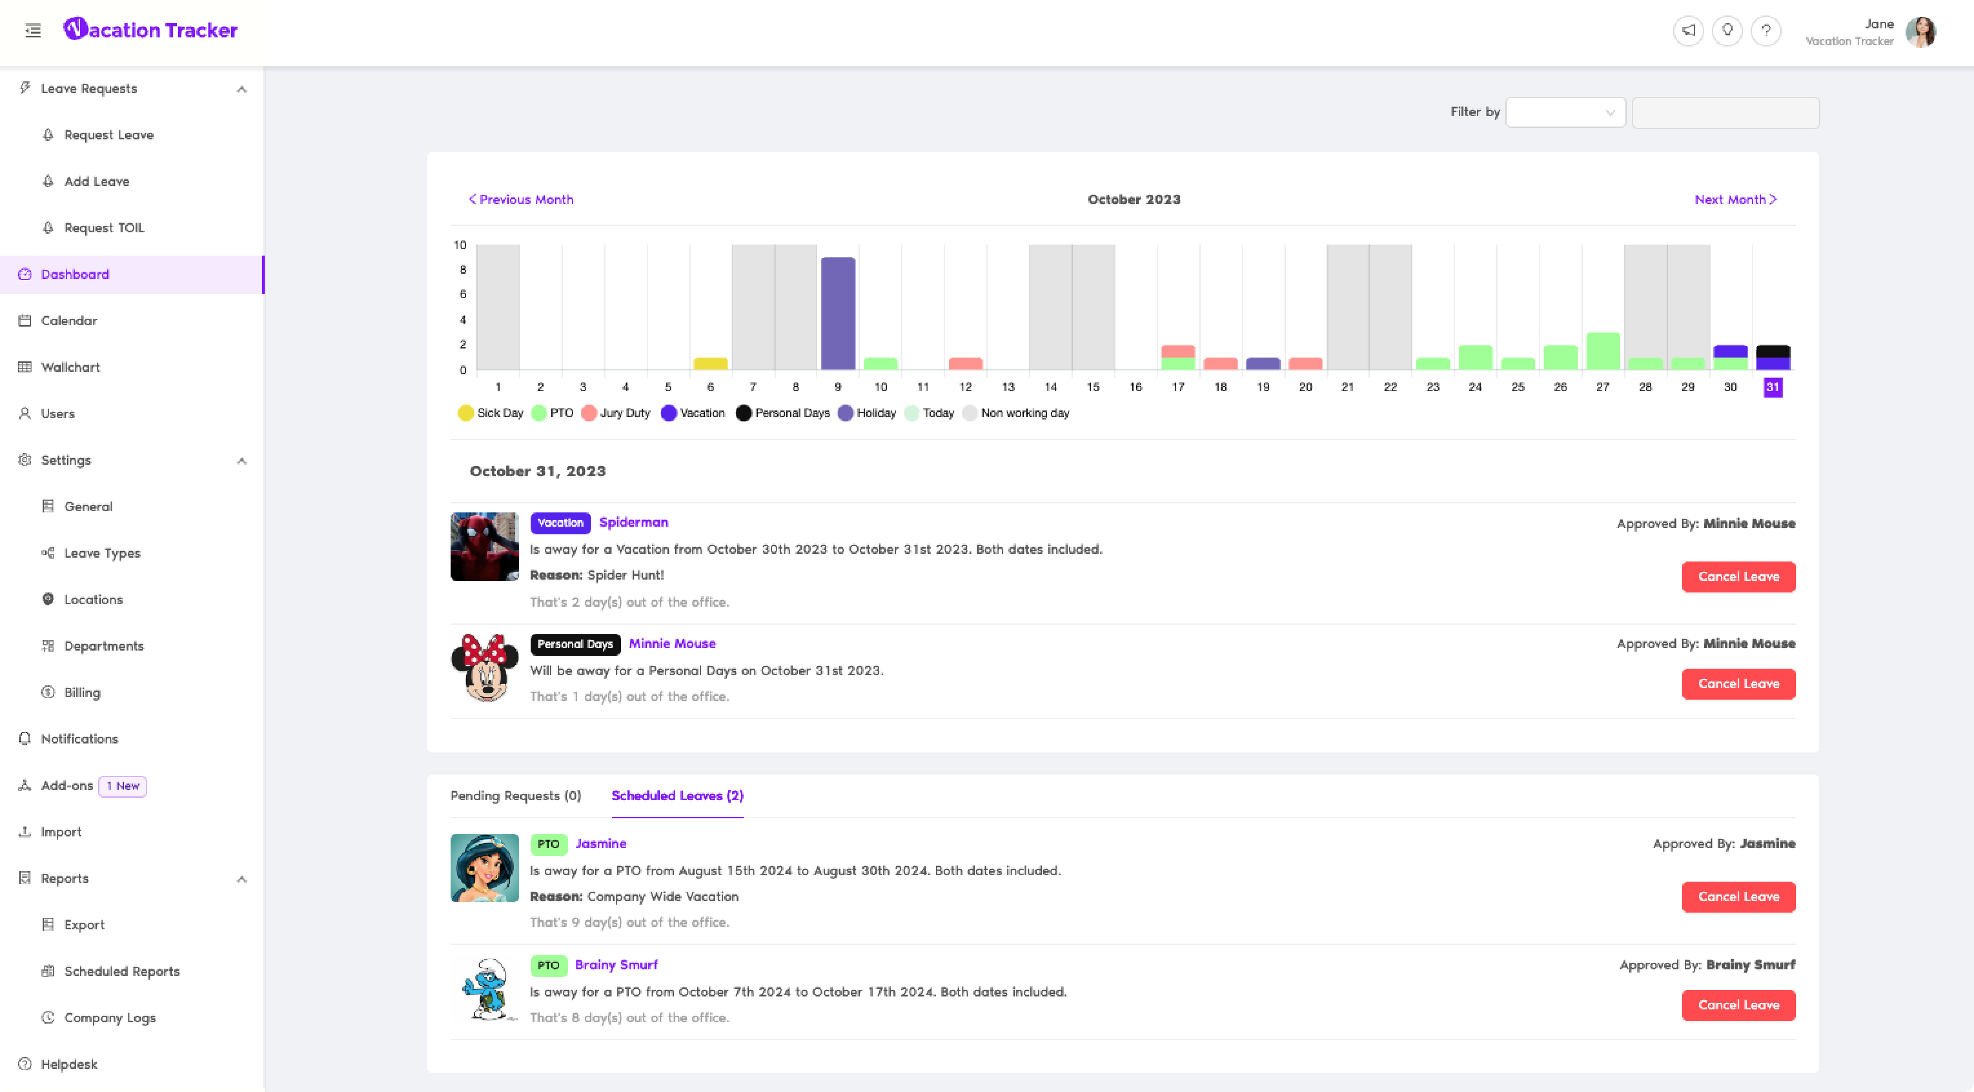This screenshot has height=1092, width=1974.
Task: Cancel Jasmine's PTO leave
Action: (1739, 897)
